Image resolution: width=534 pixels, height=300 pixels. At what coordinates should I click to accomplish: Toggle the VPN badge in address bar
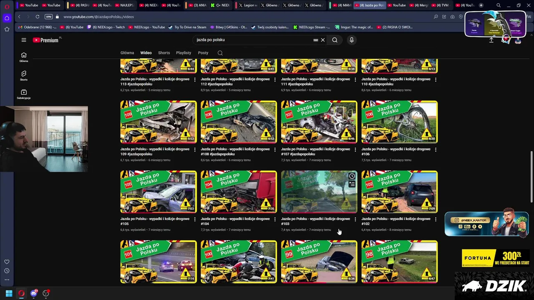[48, 17]
